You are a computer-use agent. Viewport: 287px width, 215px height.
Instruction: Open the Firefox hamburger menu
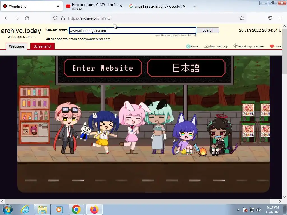(x=280, y=18)
